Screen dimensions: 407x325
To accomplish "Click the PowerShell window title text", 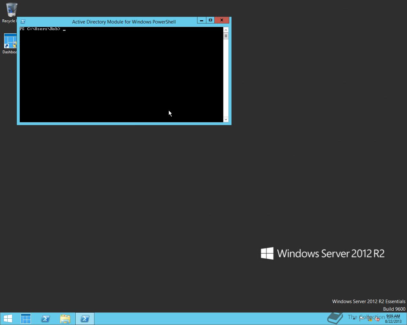I will click(x=124, y=22).
